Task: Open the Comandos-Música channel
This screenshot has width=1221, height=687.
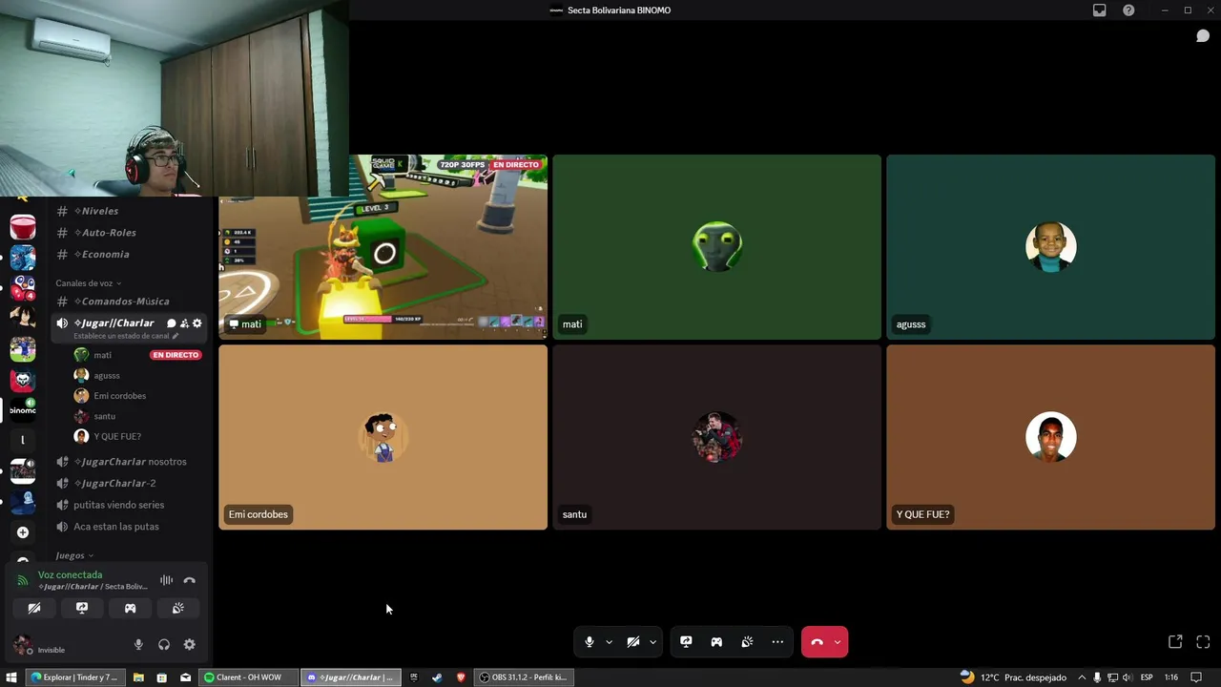Action: (x=129, y=302)
